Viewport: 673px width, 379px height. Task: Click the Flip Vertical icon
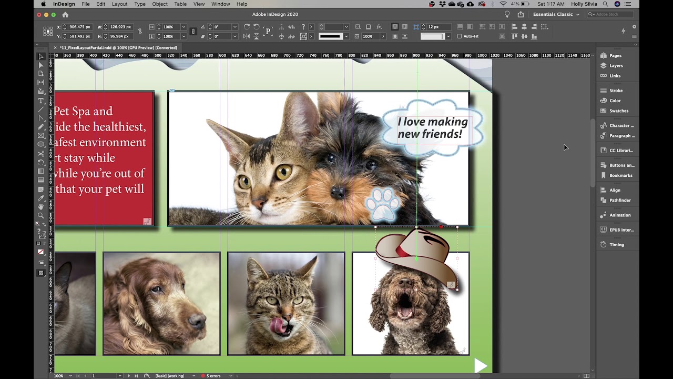pos(257,36)
